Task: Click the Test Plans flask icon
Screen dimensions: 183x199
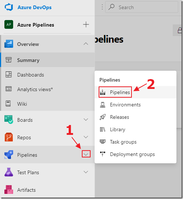Action: 9,172
